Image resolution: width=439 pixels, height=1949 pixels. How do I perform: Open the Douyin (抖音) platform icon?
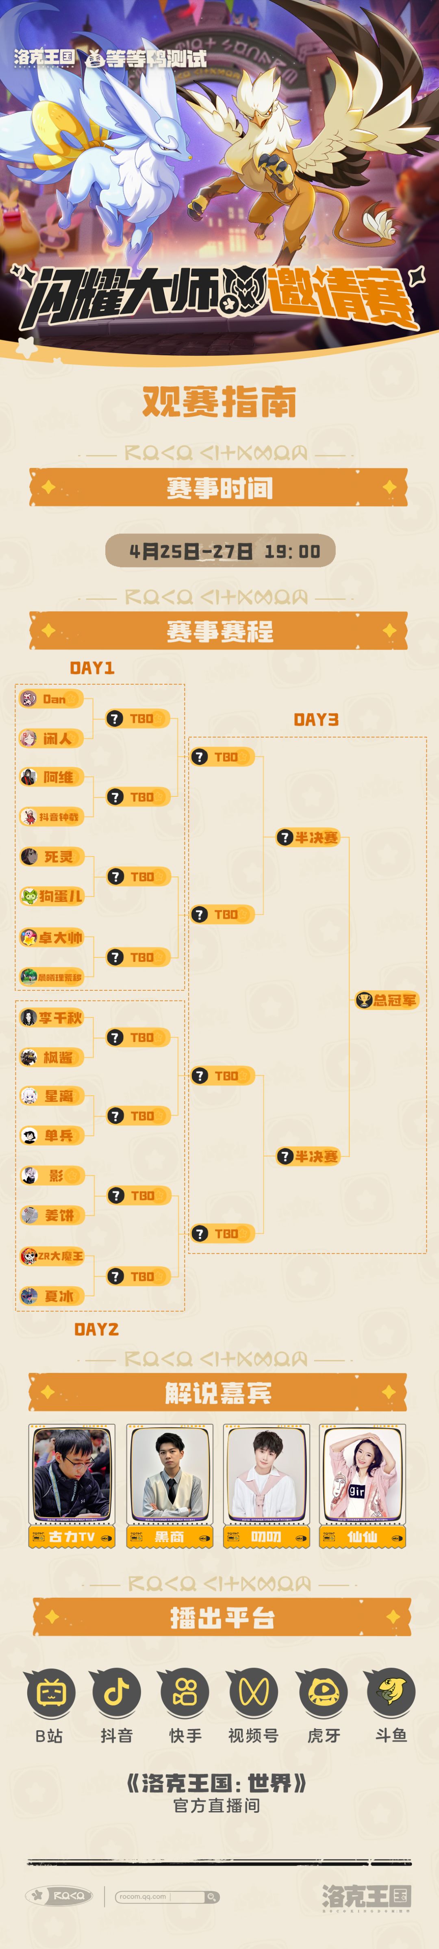pos(116,1692)
